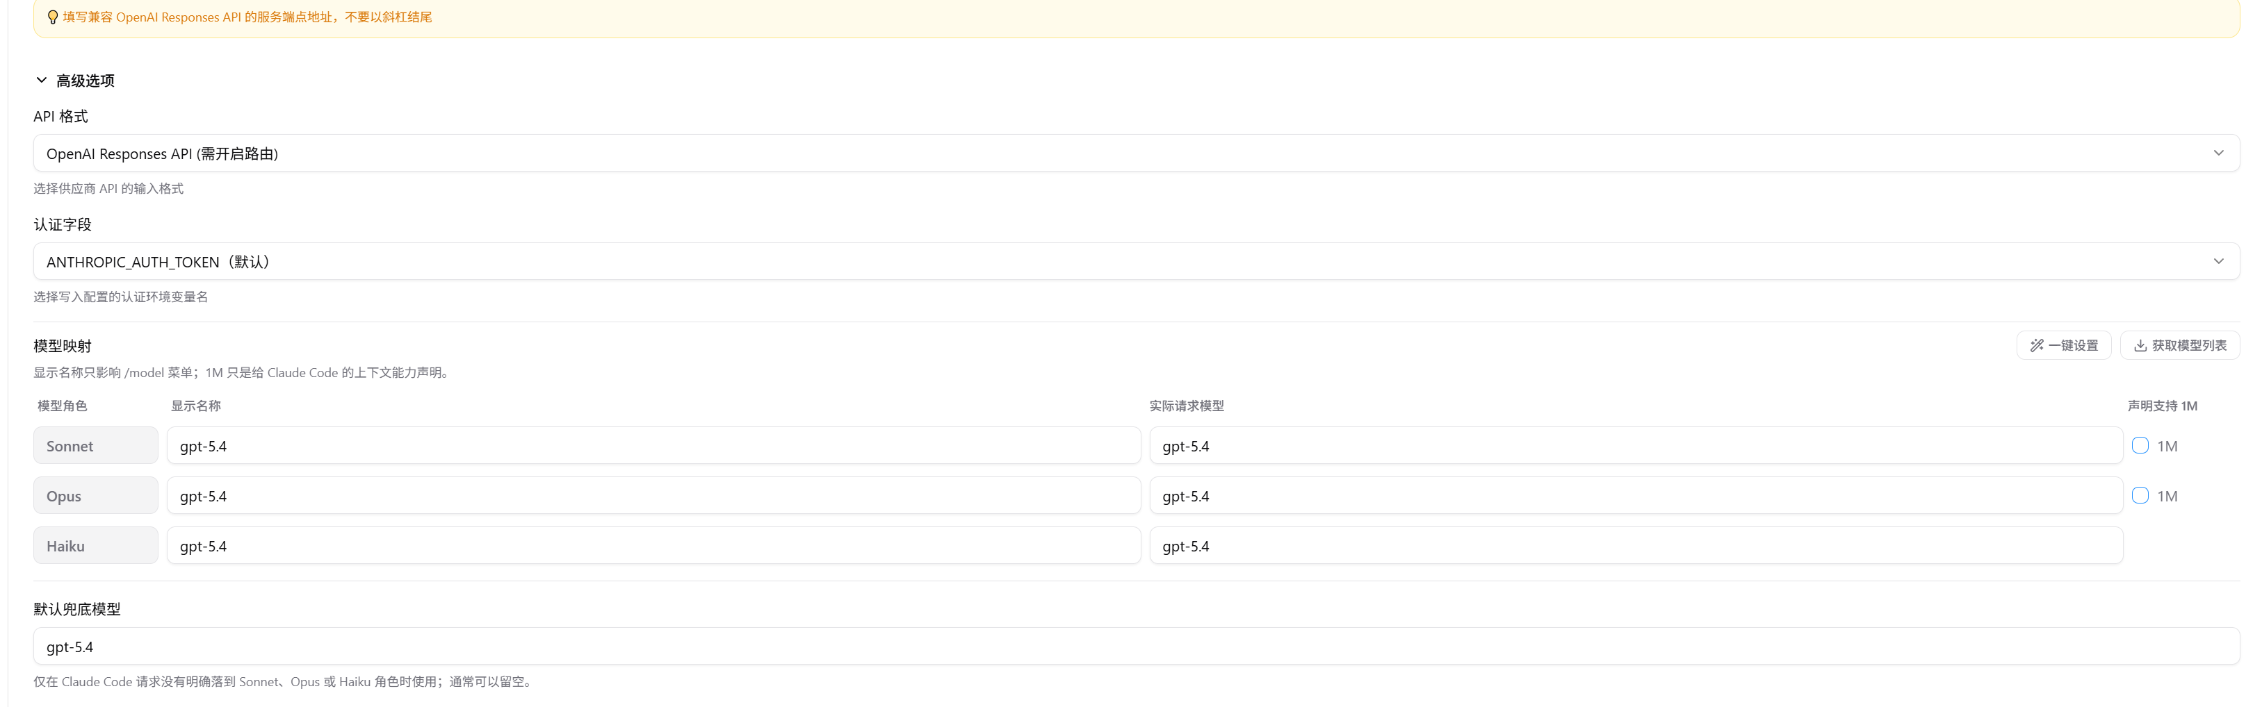Collapse the 高级选项 section chevron
This screenshot has width=2262, height=707.
(41, 80)
